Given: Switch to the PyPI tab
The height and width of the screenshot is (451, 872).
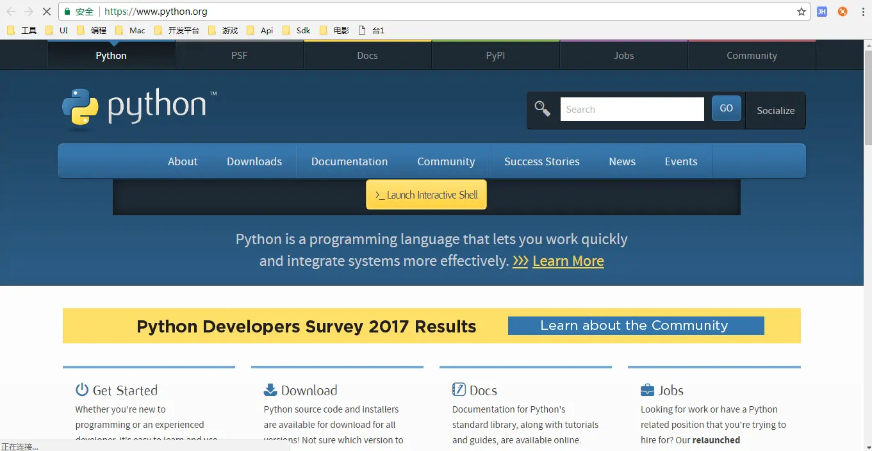Looking at the screenshot, I should [495, 55].
